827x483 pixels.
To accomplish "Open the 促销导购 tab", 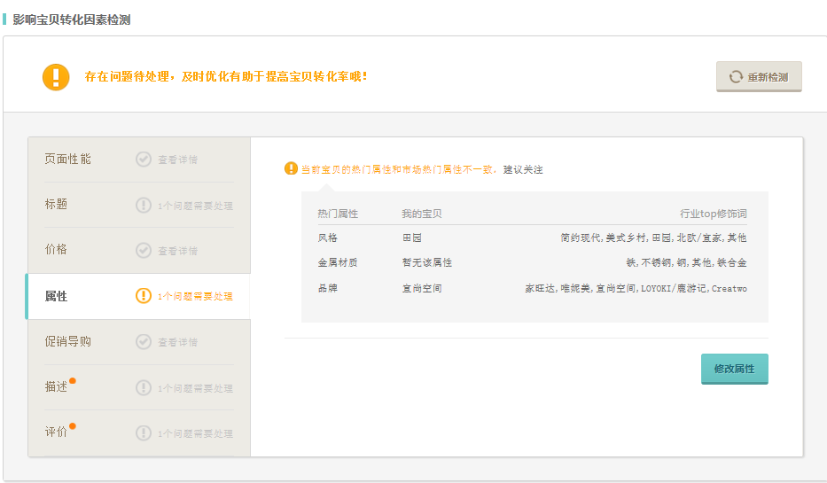I will click(68, 341).
